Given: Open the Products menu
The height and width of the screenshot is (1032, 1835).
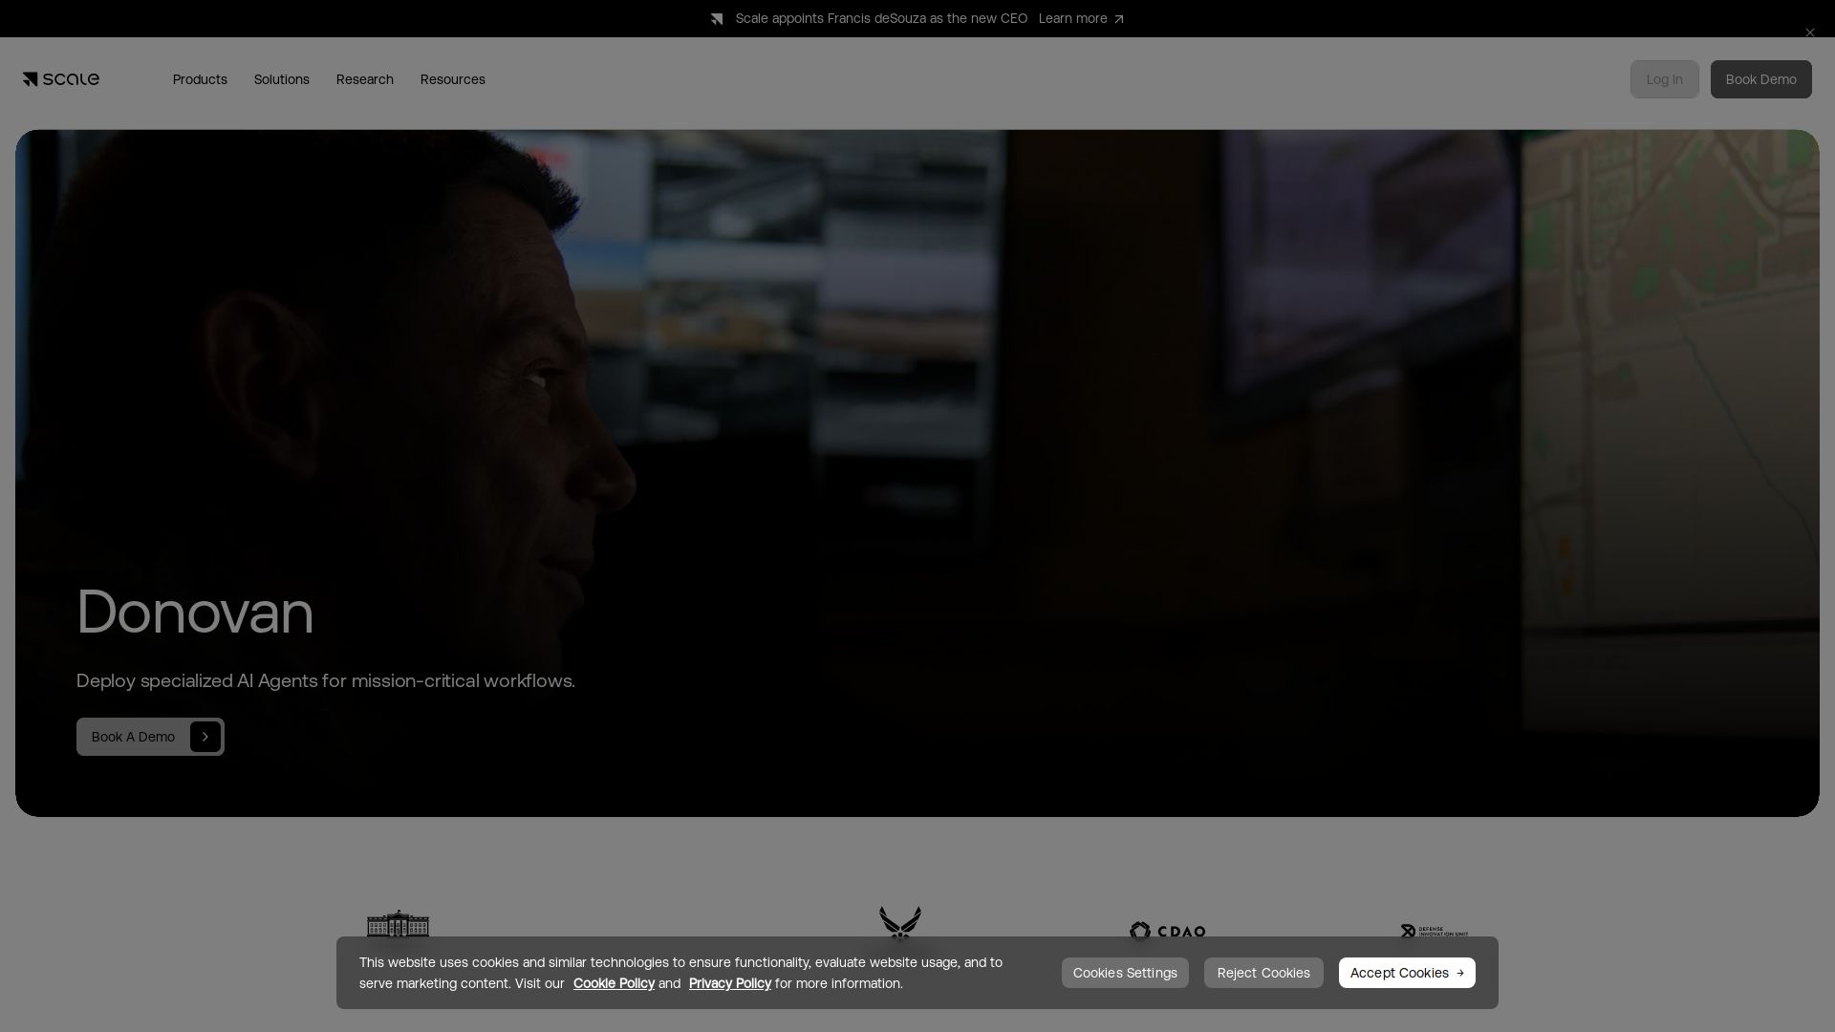Looking at the screenshot, I should click(x=200, y=79).
